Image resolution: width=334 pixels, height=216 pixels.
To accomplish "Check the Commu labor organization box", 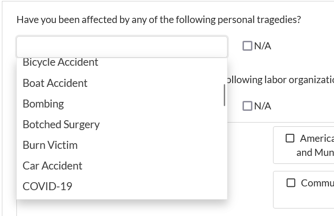I will tap(291, 183).
